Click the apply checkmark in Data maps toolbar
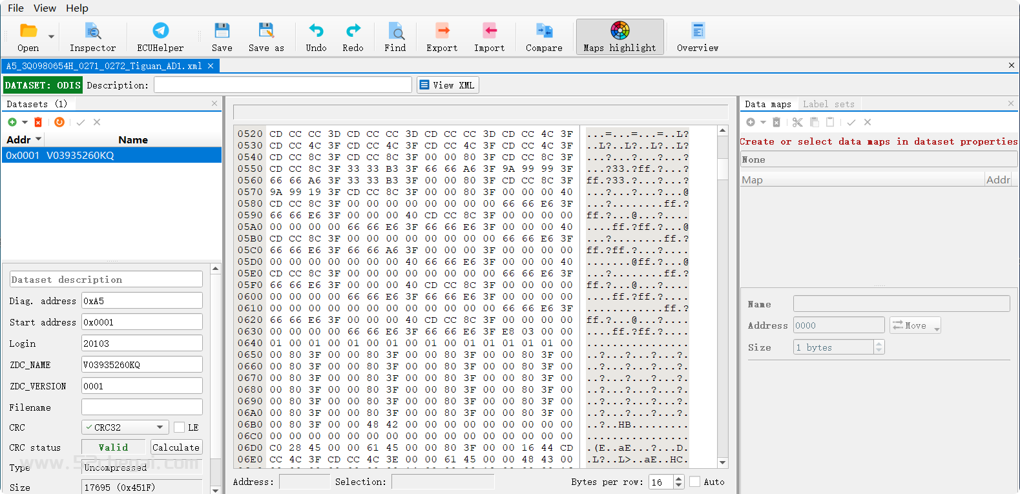The image size is (1020, 494). pos(851,122)
